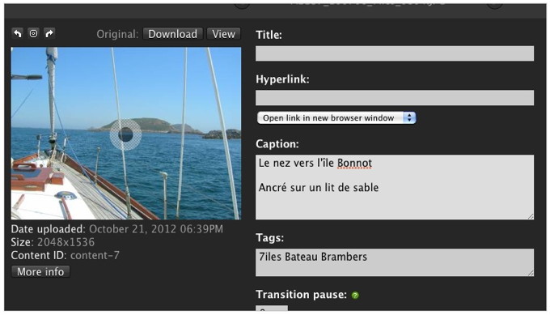Click the underlined word 'Bonnot' in caption
Viewport: 550px width, 315px height.
[354, 164]
